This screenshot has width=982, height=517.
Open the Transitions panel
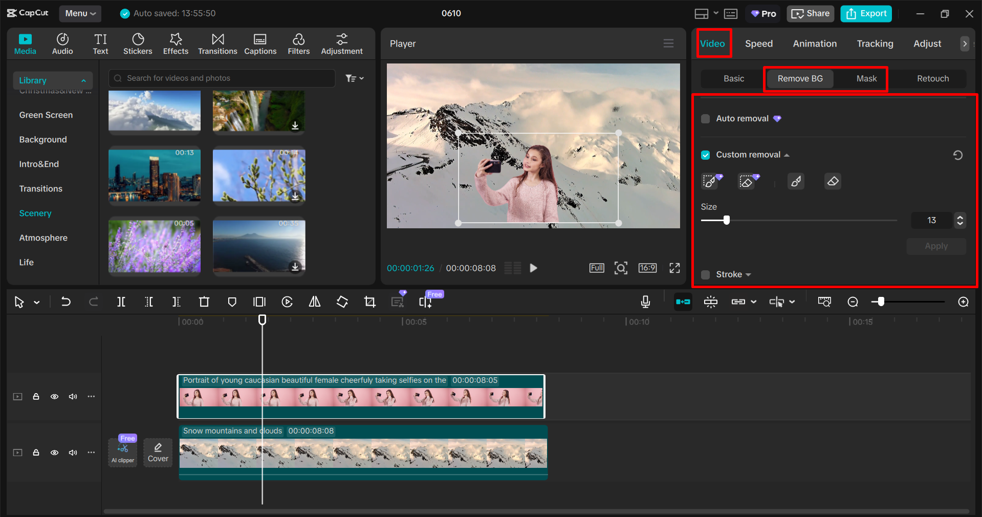point(217,44)
